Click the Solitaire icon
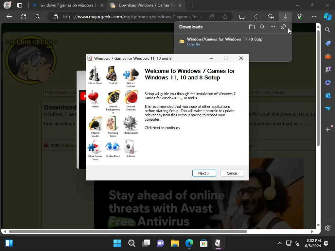Screen dimensions: 335x251 tap(131, 149)
